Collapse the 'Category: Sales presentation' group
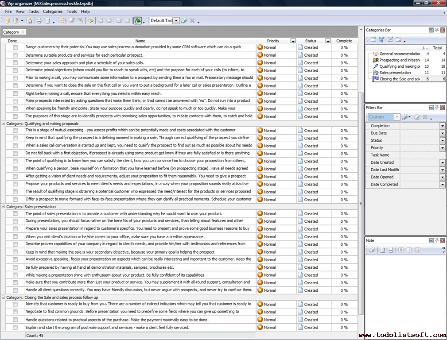Viewport: 447px width, 340px height. [x=4, y=206]
